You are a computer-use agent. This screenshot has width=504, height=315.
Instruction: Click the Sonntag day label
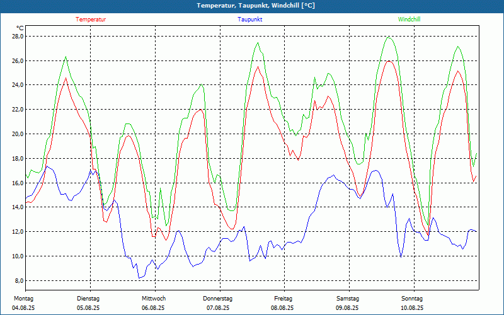pos(412,299)
